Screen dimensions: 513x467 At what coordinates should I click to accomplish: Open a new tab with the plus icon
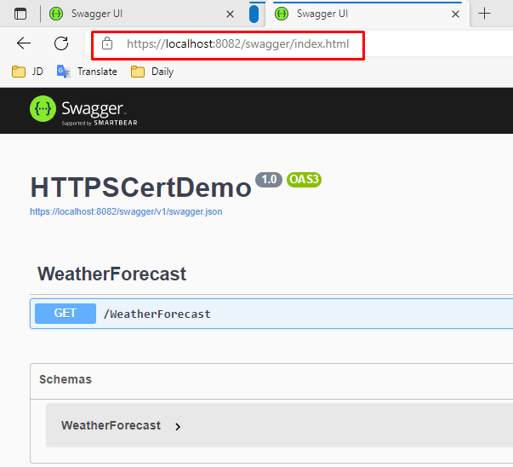pyautogui.click(x=485, y=14)
